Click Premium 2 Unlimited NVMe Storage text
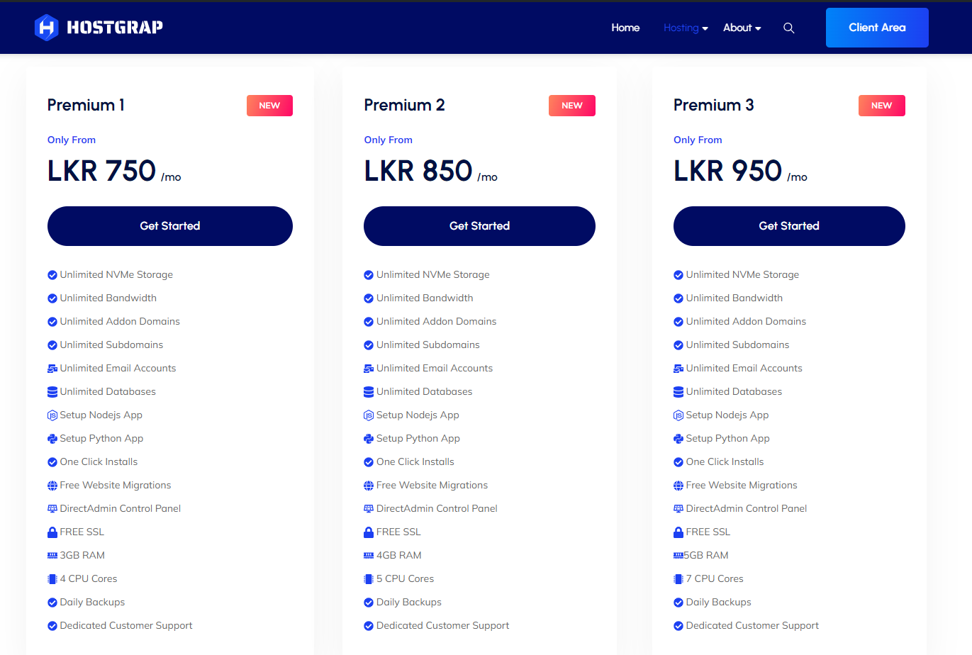Image resolution: width=972 pixels, height=655 pixels. pos(433,275)
